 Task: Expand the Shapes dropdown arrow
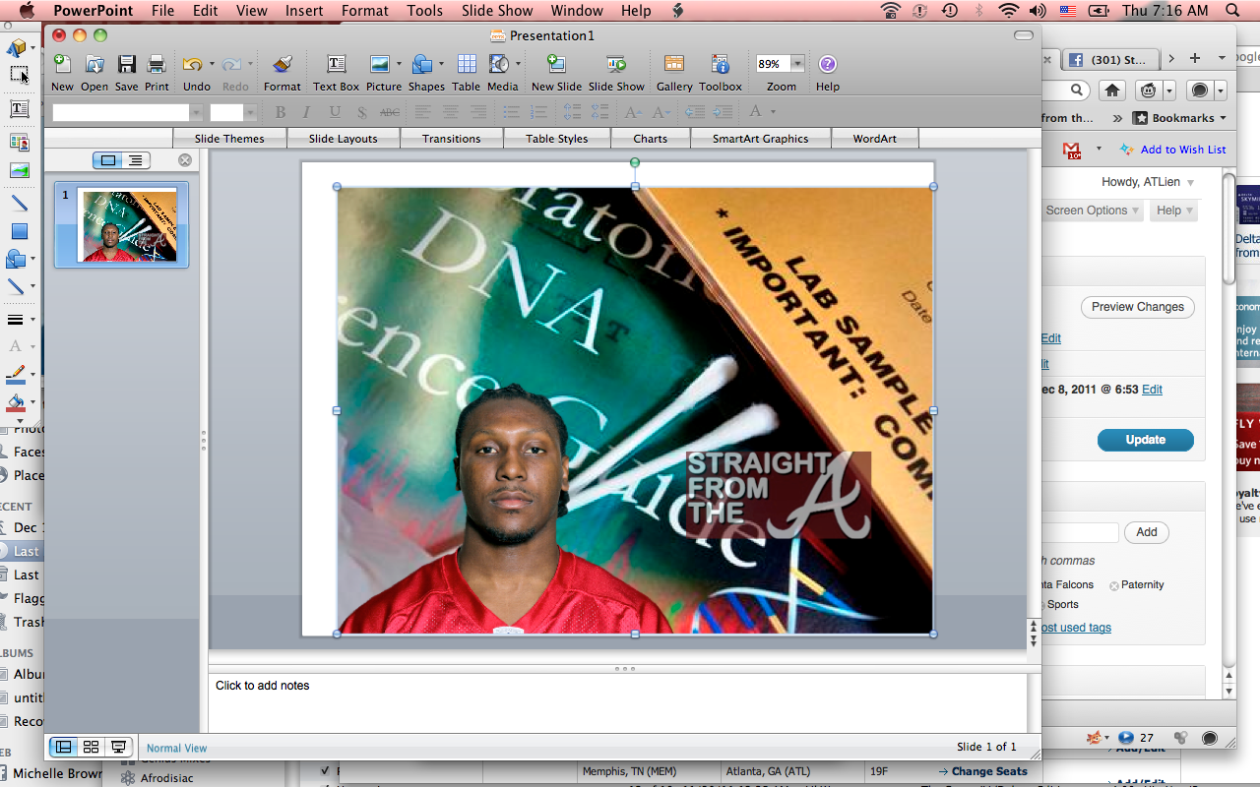[443, 65]
